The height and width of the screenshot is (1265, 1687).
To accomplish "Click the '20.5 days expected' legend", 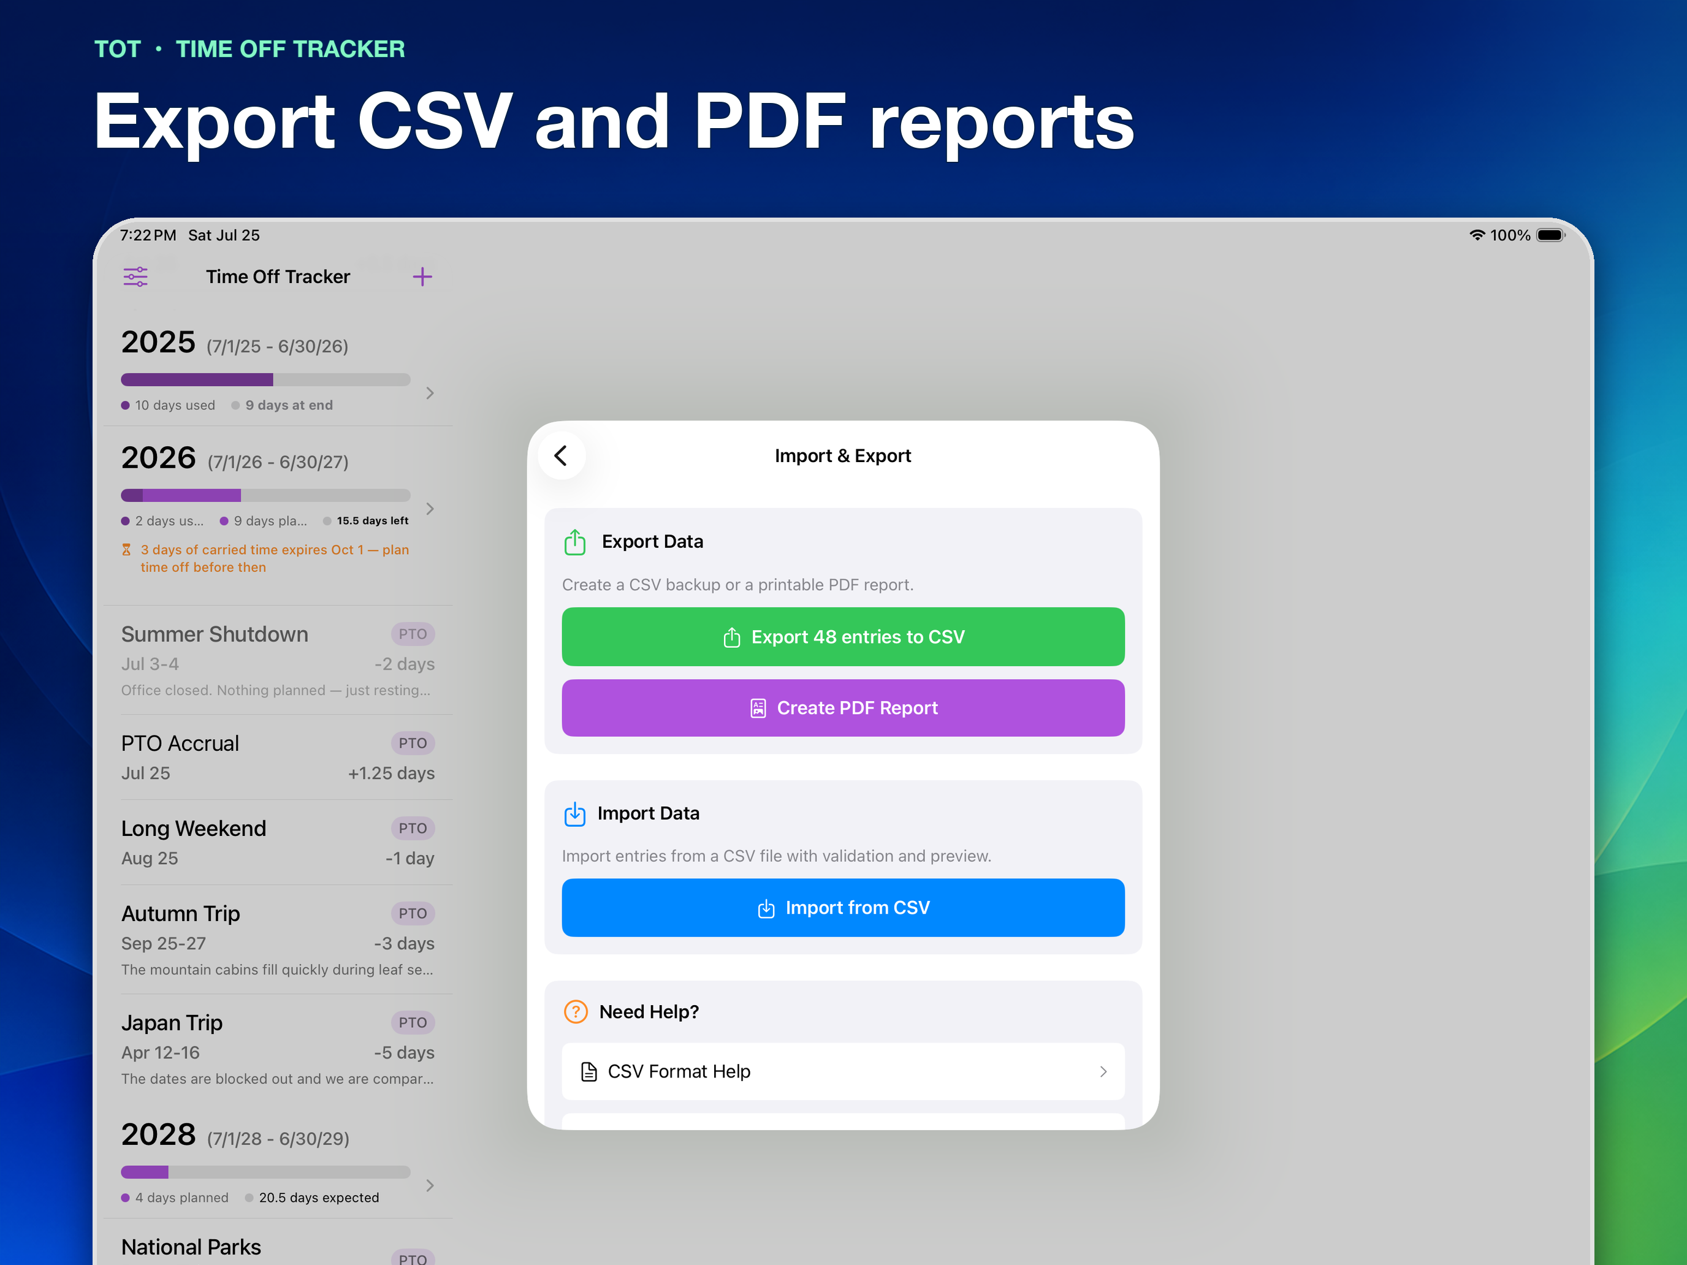I will coord(312,1198).
